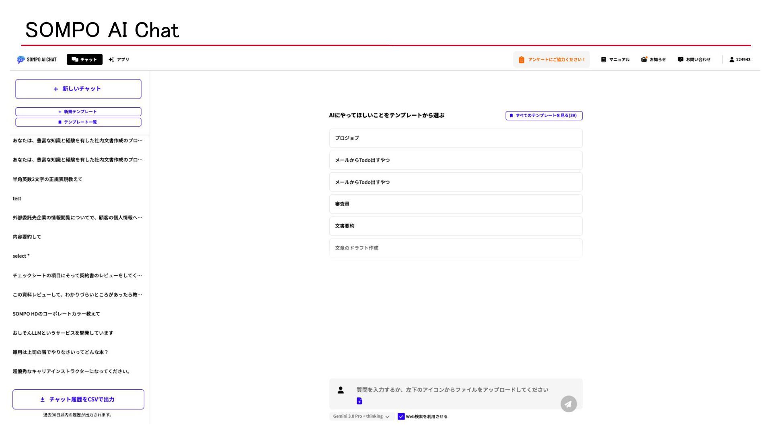Click the 新規テンプレート button
The height and width of the screenshot is (434, 772).
[78, 112]
